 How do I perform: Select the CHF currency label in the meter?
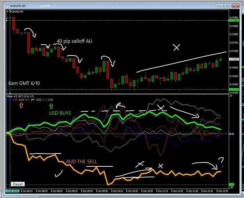tap(27, 100)
